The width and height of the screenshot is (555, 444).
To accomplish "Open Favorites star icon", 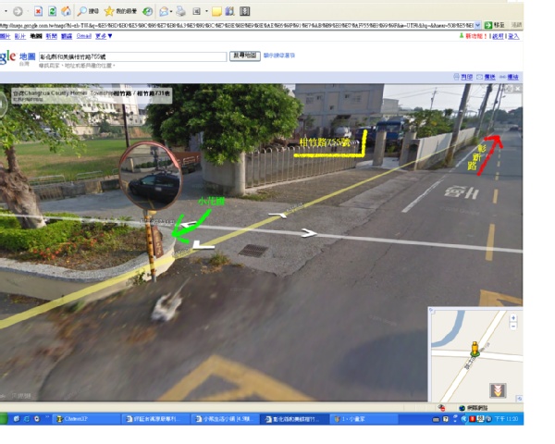I will [109, 11].
